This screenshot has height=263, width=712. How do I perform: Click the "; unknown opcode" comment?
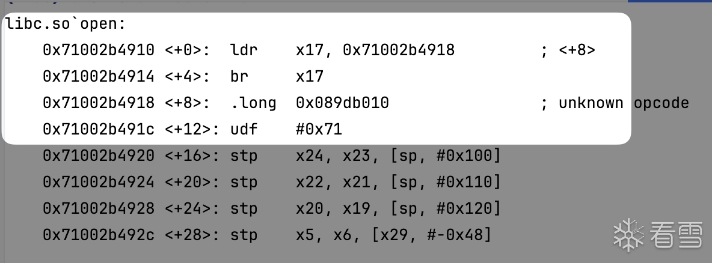[x=614, y=103]
